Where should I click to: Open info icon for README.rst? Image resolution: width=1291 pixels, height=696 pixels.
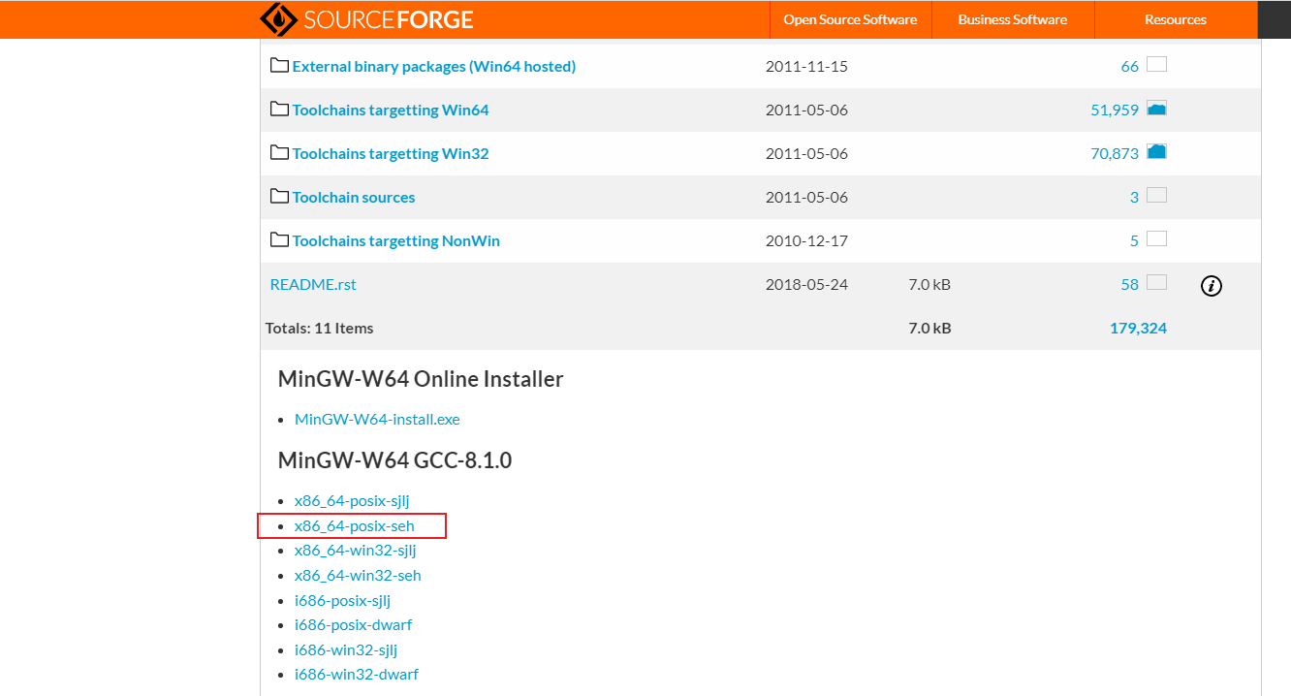coord(1211,285)
